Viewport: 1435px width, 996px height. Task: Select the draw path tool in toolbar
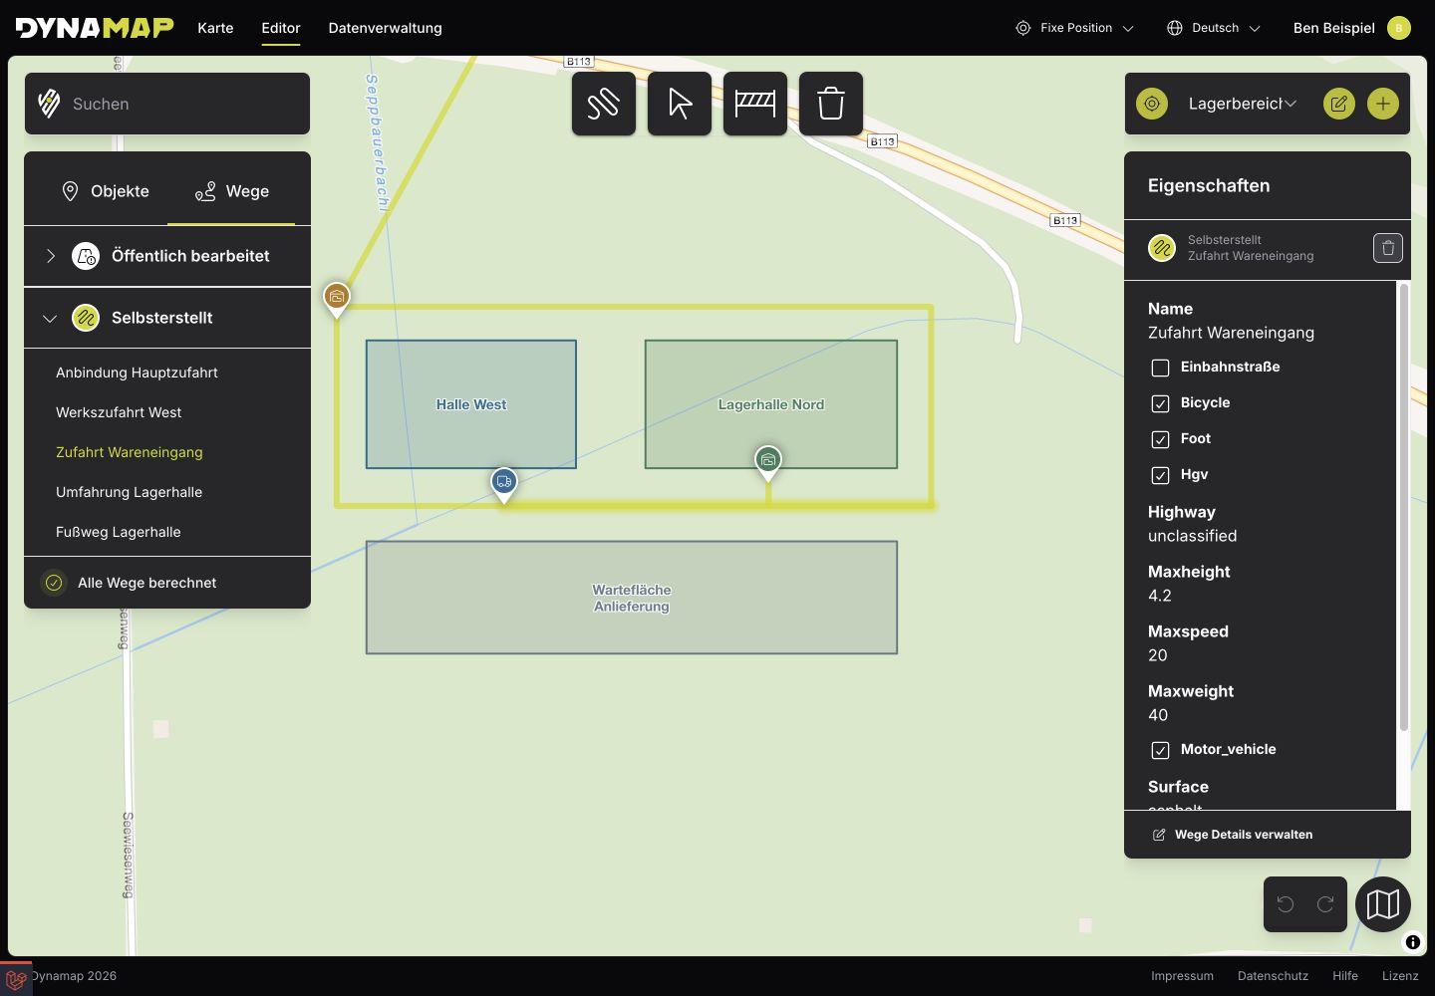click(604, 104)
